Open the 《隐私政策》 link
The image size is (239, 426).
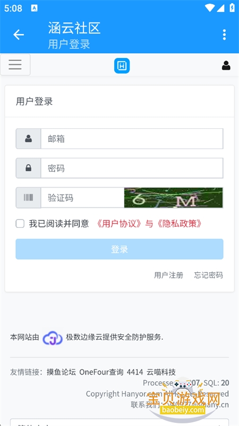(x=178, y=224)
